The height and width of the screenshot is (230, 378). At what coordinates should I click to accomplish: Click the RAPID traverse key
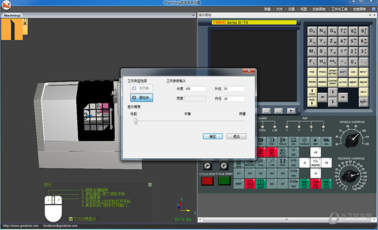[x=316, y=163]
